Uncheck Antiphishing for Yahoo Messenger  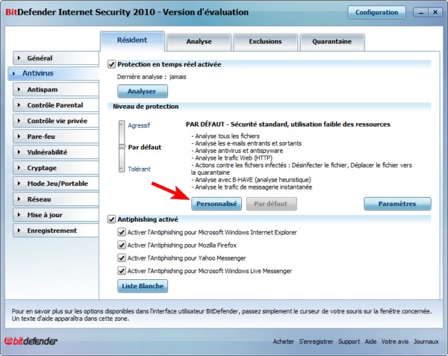[x=122, y=258]
